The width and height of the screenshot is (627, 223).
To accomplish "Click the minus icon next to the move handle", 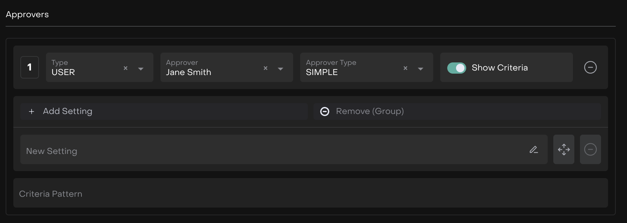I will (x=590, y=149).
